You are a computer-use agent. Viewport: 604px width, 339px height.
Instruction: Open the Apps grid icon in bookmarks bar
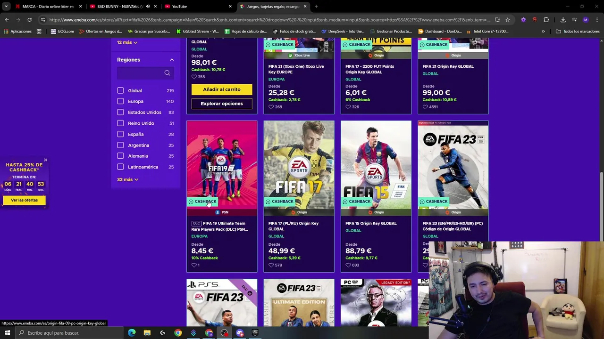click(x=39, y=31)
